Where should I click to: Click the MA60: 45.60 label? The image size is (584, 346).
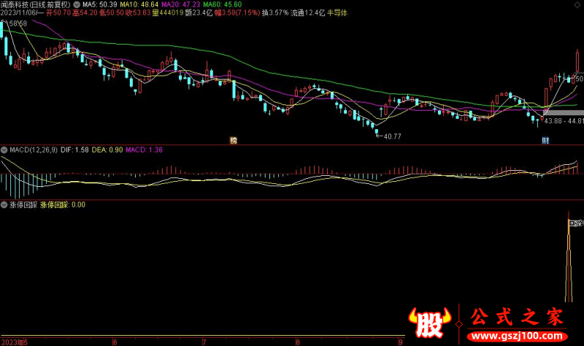(x=223, y=4)
